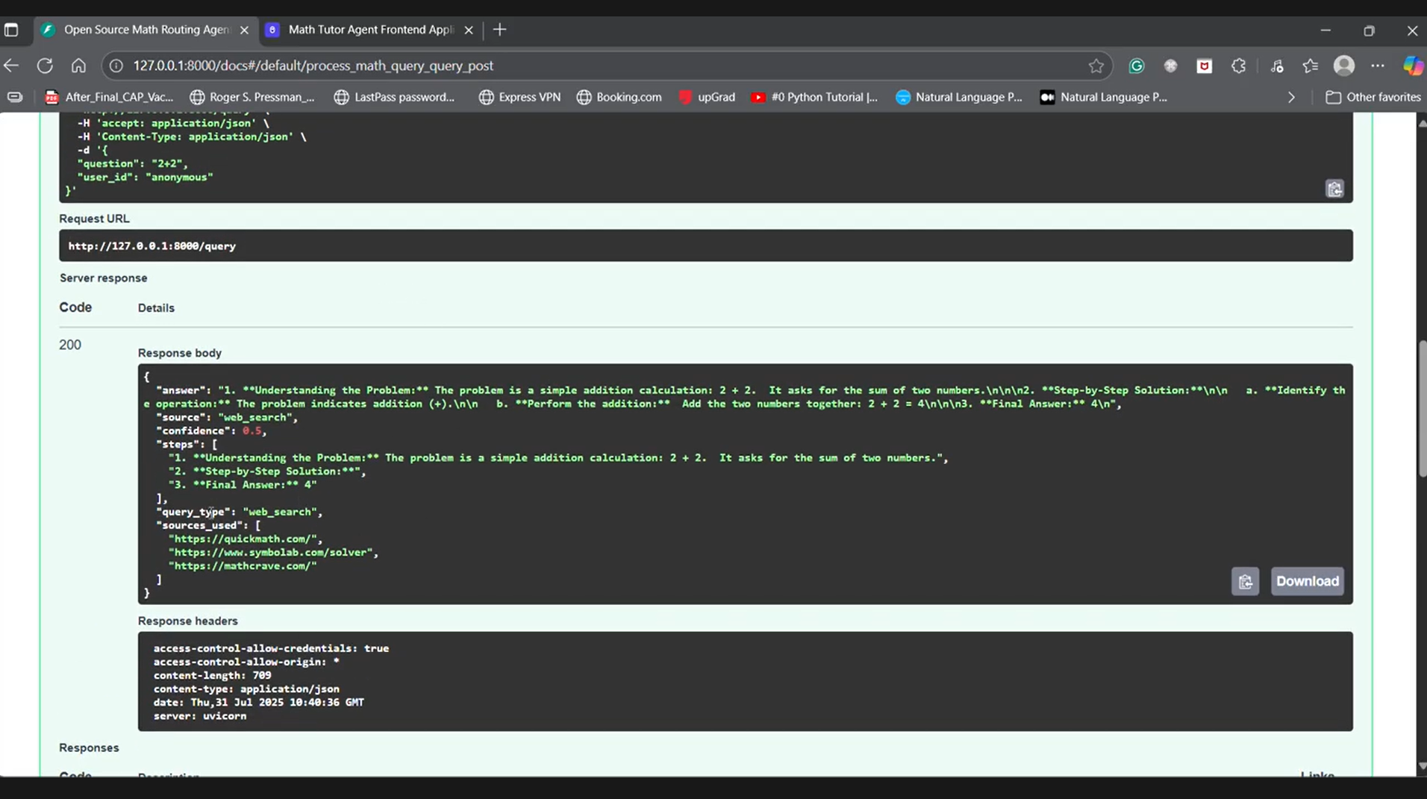Image resolution: width=1427 pixels, height=799 pixels.
Task: Click the content-type: application/json response header
Action: pyautogui.click(x=246, y=689)
